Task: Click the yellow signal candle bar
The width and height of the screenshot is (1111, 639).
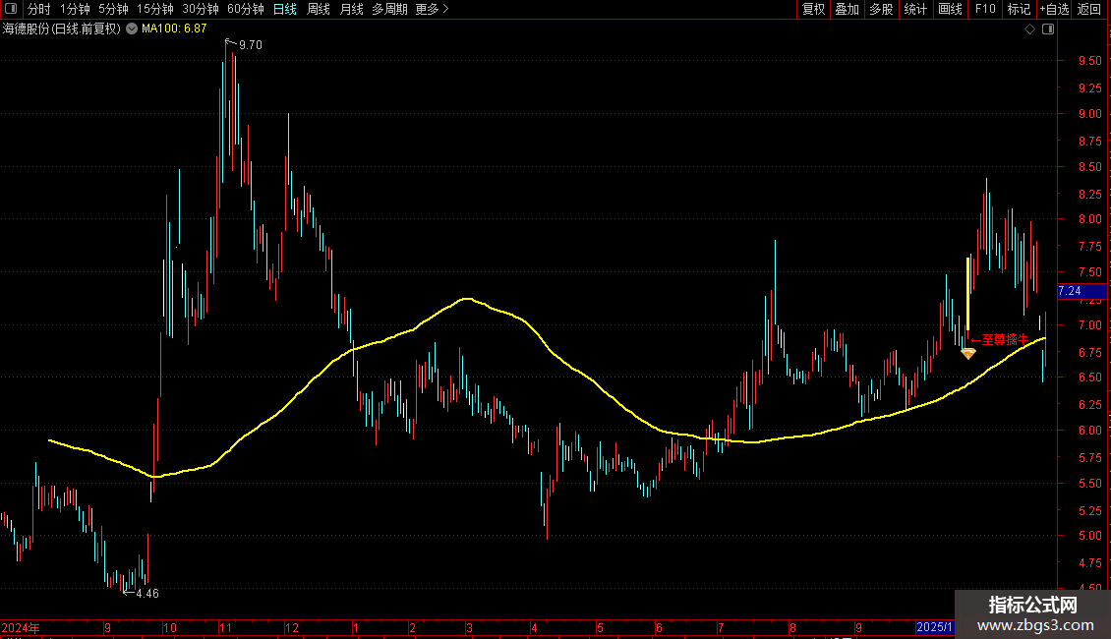Action: point(967,293)
